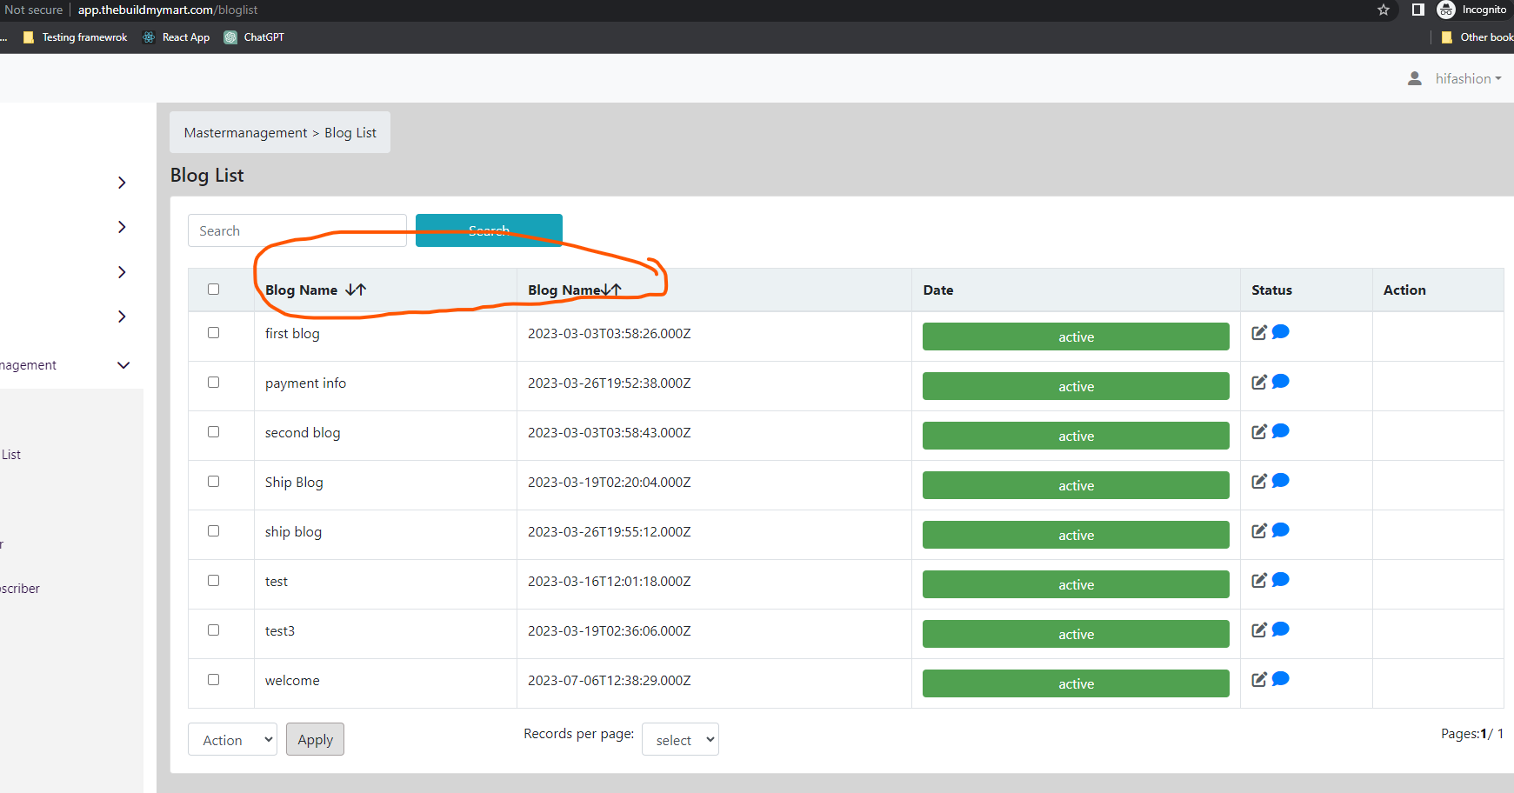Edit the test3 blog entry
This screenshot has height=793, width=1514.
point(1259,630)
